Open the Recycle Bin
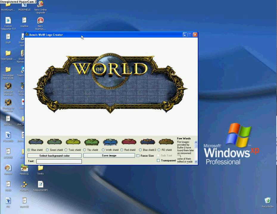The width and height of the screenshot is (277, 214). pyautogui.click(x=268, y=202)
